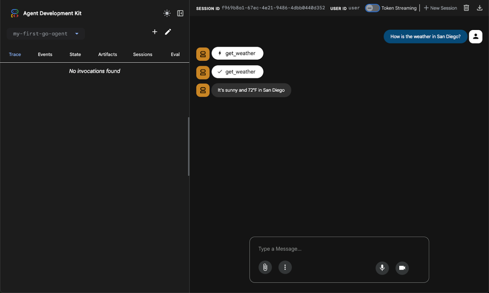
Task: Start video with the camera icon
Action: click(402, 268)
